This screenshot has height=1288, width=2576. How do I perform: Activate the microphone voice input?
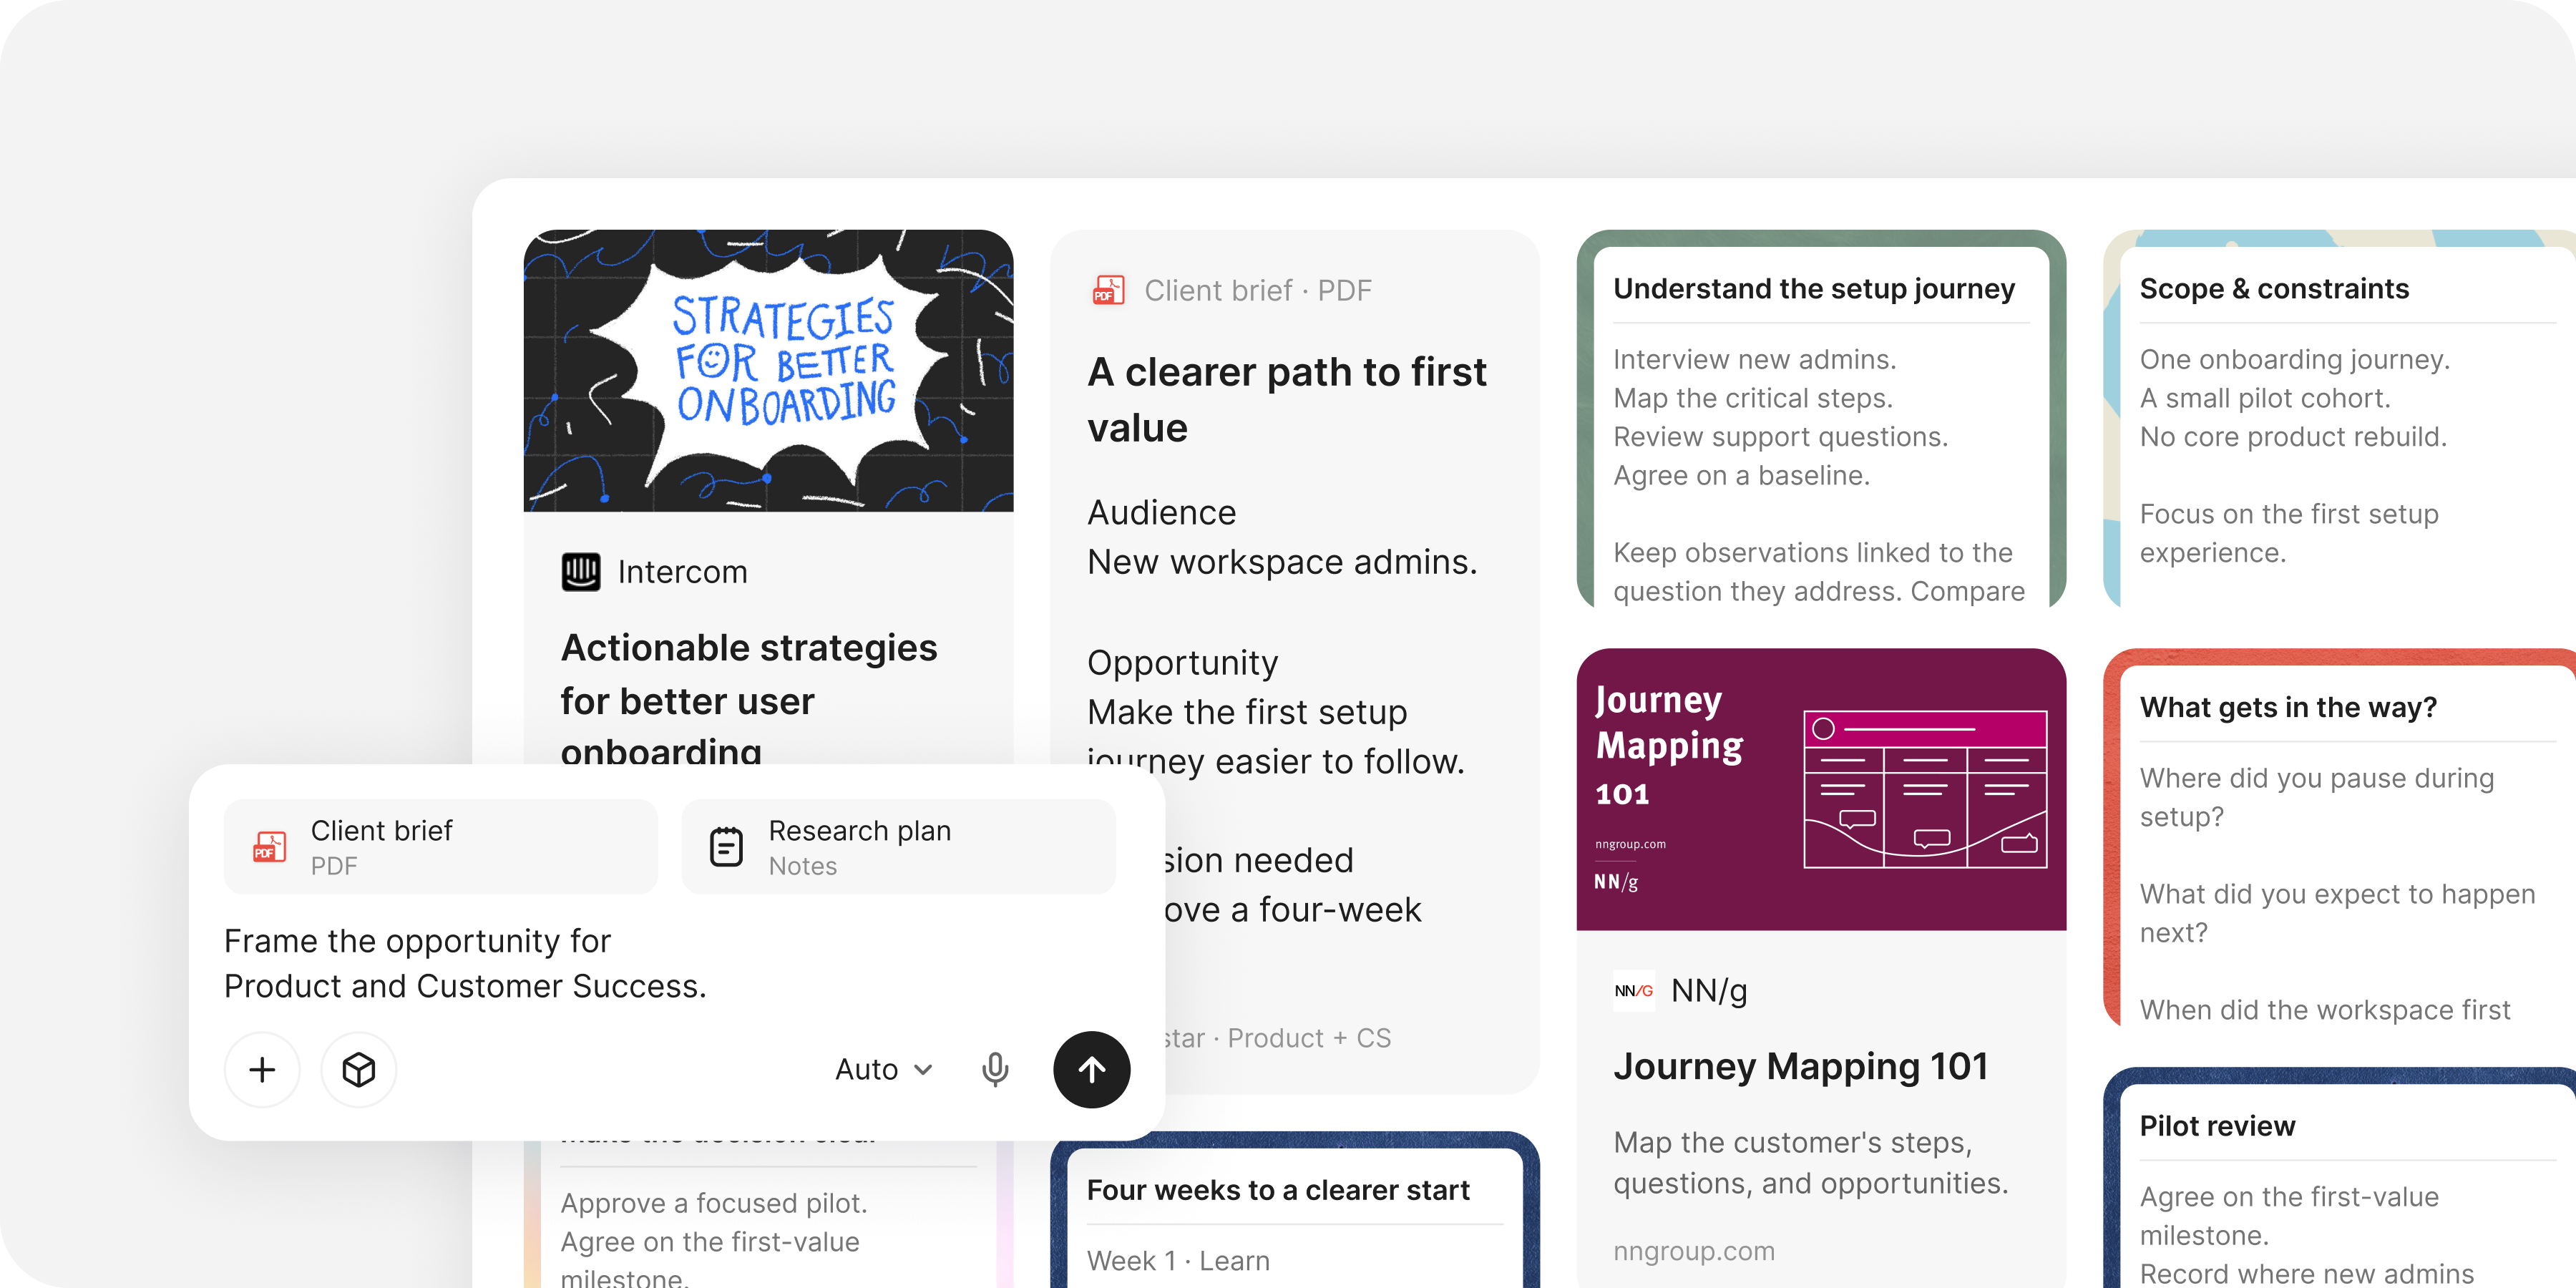click(x=994, y=1069)
